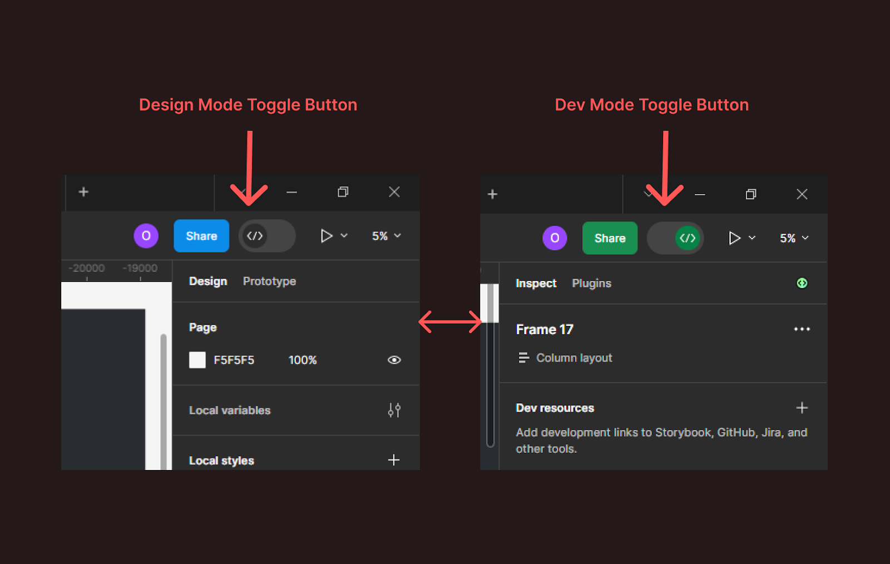This screenshot has width=890, height=564.
Task: Click the Local styles heading
Action: (x=221, y=461)
